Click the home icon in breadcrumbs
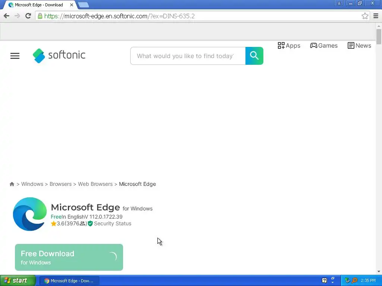 12,184
